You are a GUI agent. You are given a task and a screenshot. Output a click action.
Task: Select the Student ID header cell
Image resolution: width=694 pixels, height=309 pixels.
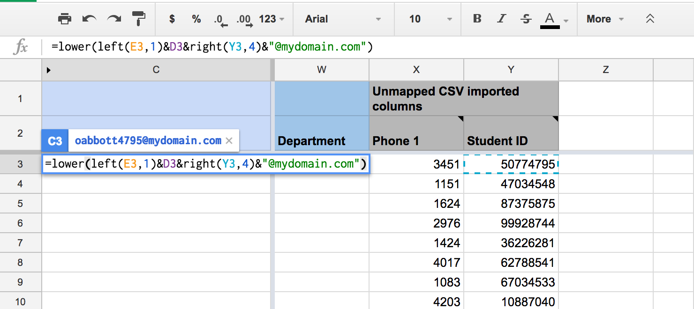[x=511, y=140]
